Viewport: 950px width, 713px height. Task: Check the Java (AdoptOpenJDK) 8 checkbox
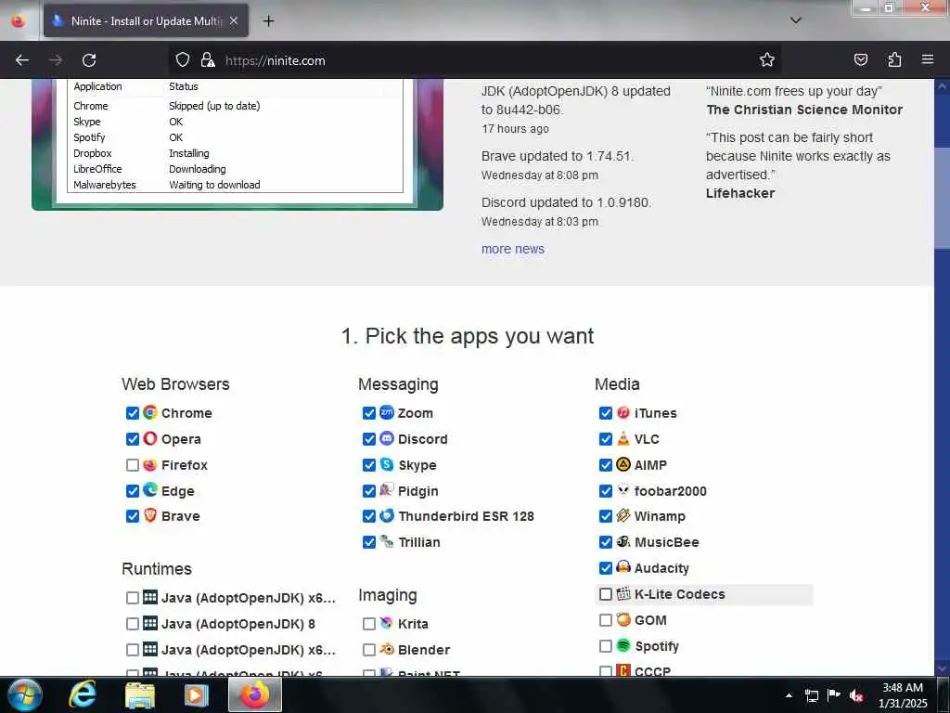tap(132, 624)
